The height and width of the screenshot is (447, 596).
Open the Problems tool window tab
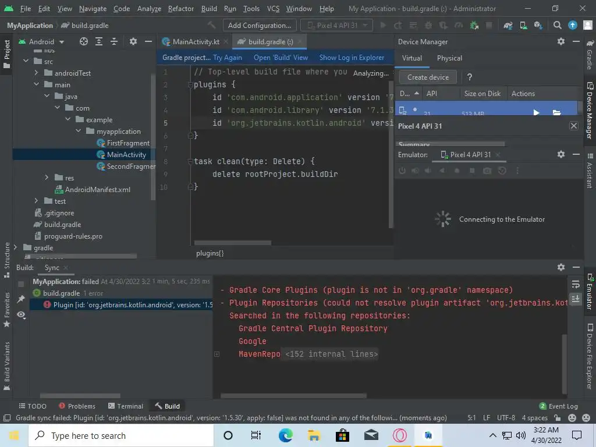77,406
